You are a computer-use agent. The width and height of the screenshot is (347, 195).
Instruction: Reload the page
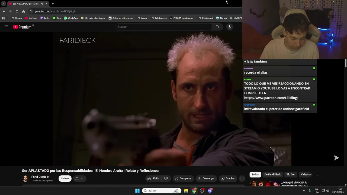pos(17,11)
